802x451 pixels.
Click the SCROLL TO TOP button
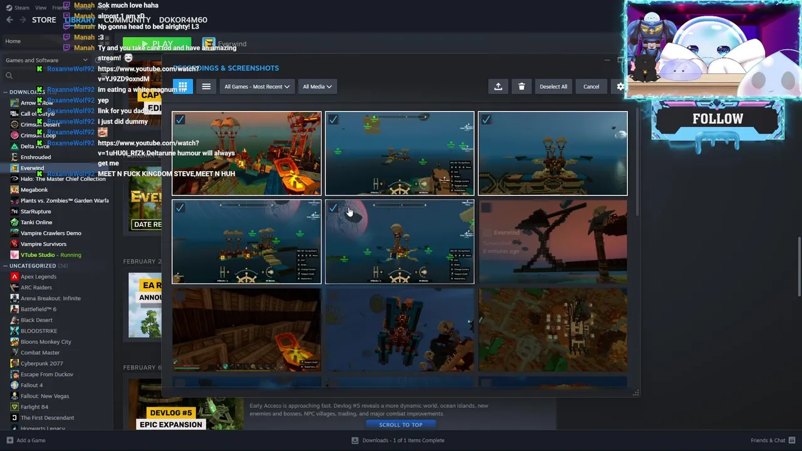point(400,425)
